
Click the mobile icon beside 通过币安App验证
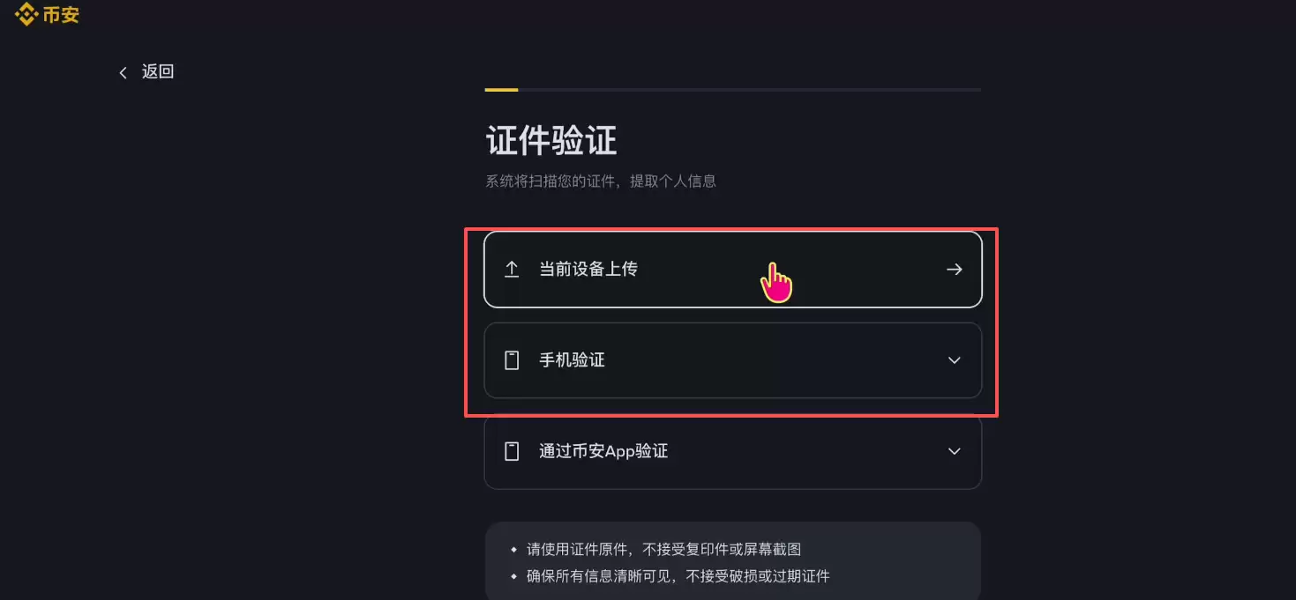512,451
